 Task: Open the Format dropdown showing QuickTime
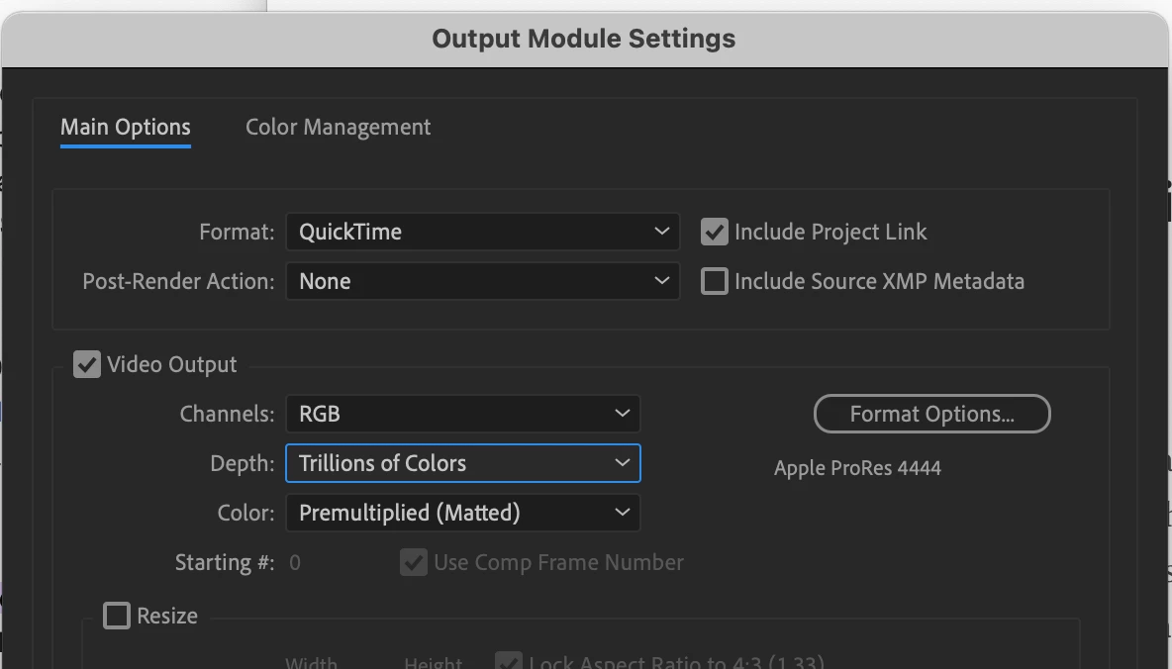[482, 232]
